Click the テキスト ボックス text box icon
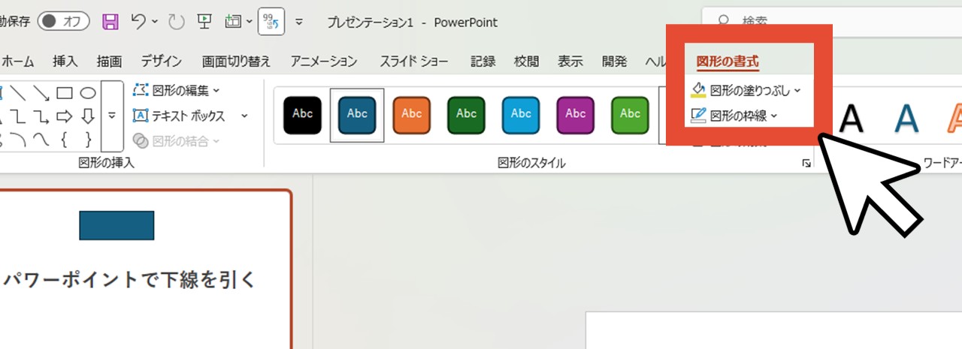Image resolution: width=962 pixels, height=349 pixels. click(141, 116)
